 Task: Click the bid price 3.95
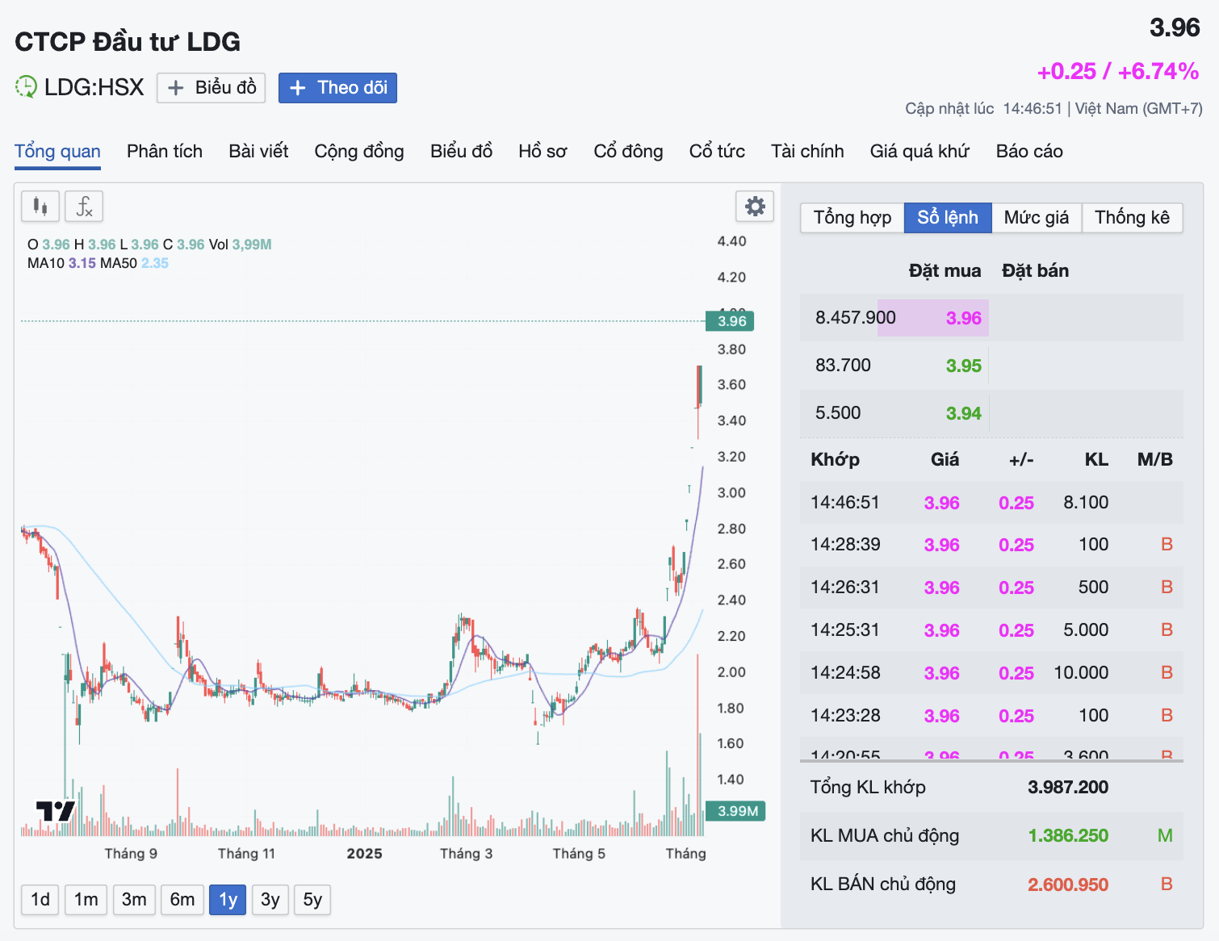pos(963,366)
